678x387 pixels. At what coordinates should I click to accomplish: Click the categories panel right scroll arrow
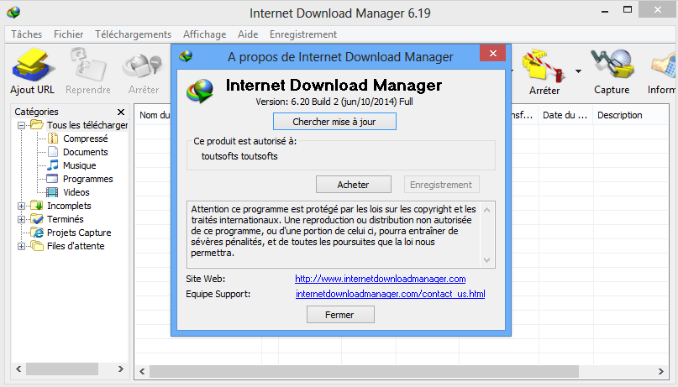[121, 369]
